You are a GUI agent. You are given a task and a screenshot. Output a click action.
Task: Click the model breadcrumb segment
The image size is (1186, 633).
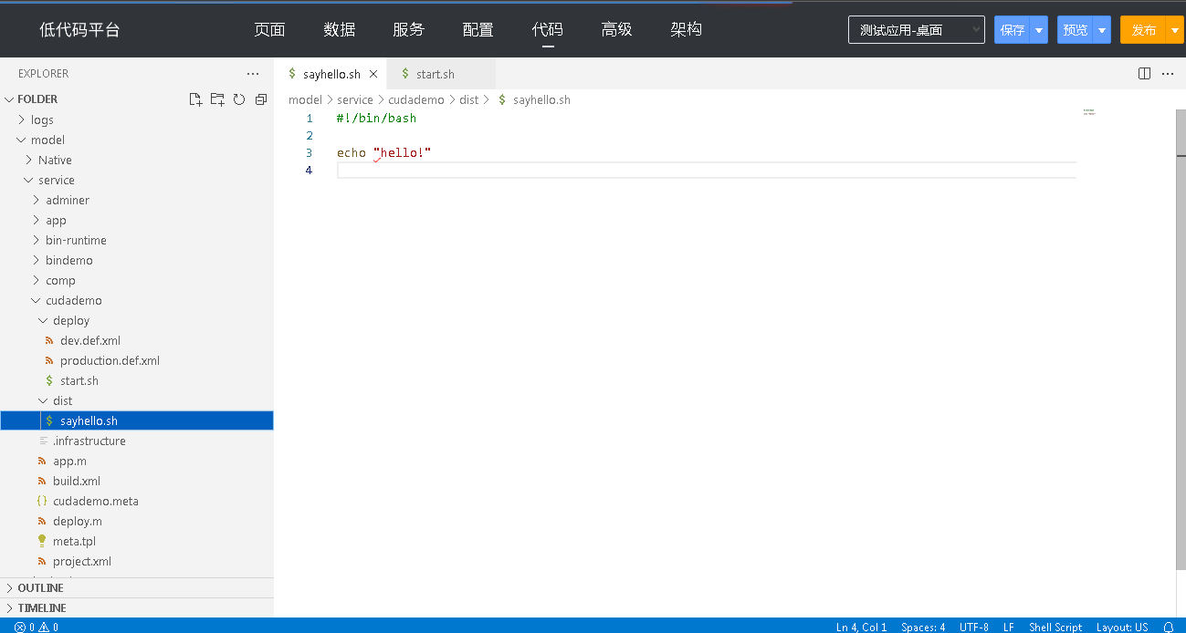pyautogui.click(x=305, y=99)
